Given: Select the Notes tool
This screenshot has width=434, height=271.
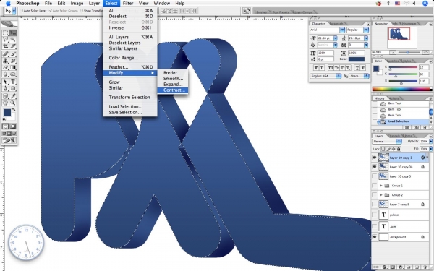Looking at the screenshot, I should coord(5,96).
